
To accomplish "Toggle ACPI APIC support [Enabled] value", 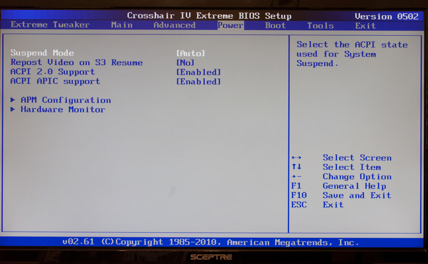I will pos(198,82).
